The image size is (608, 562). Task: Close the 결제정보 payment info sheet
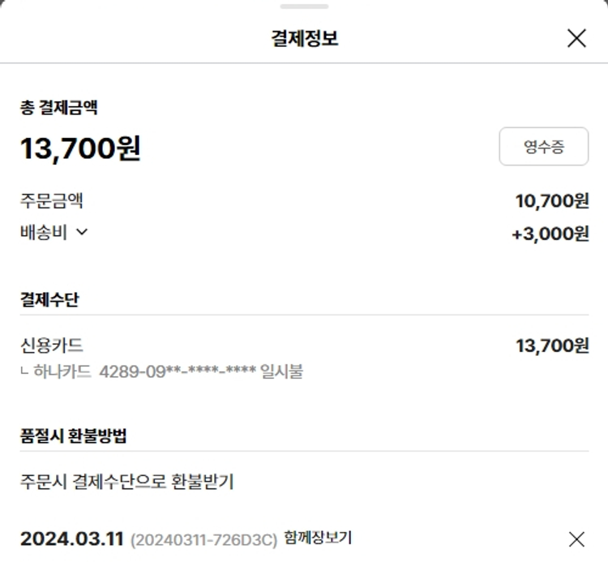tap(576, 38)
